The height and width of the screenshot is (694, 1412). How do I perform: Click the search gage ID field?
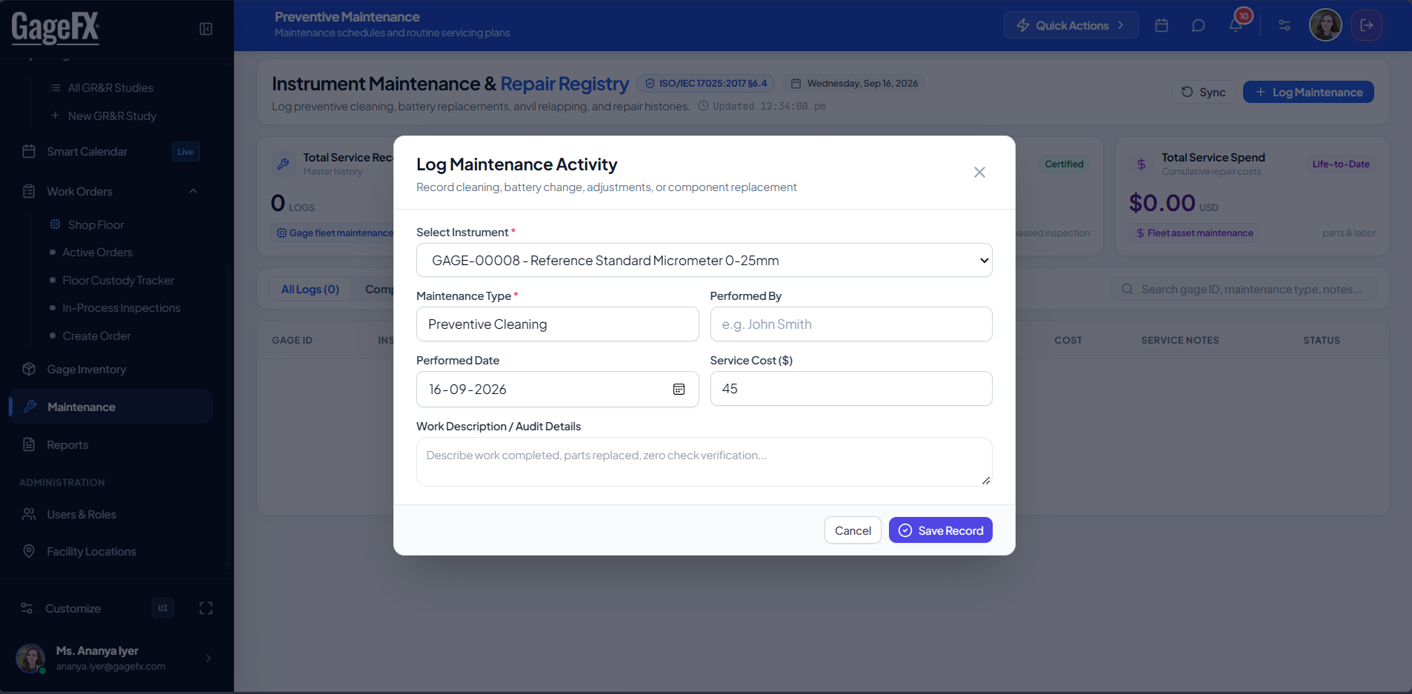coord(1245,289)
